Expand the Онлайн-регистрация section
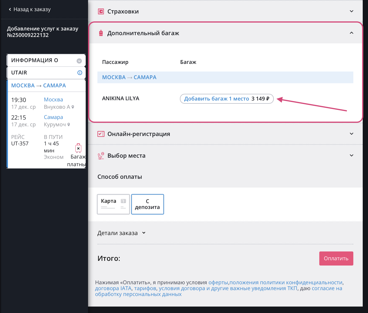368x313 pixels. tap(352, 134)
